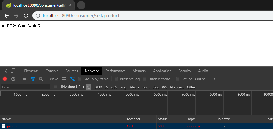
Task: Clear the network log
Action: (13, 79)
